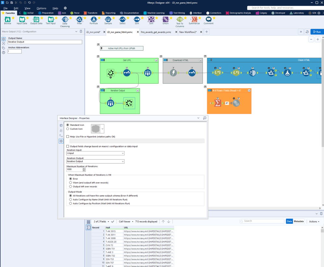Open the Iteration Input dropdown
This screenshot has width=324, height=267.
[x=95, y=154]
